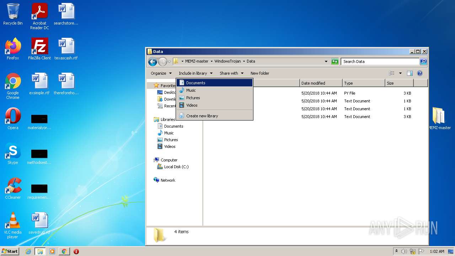Open recent pages dropdown arrow
This screenshot has width=455, height=256.
[x=170, y=62]
